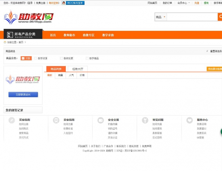Click the 常见问题 wrench icon
This screenshot has width=222, height=171.
pyautogui.click(x=145, y=120)
